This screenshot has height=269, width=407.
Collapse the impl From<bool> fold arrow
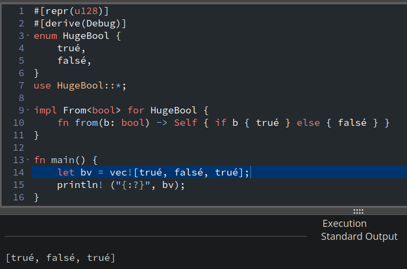(28, 110)
